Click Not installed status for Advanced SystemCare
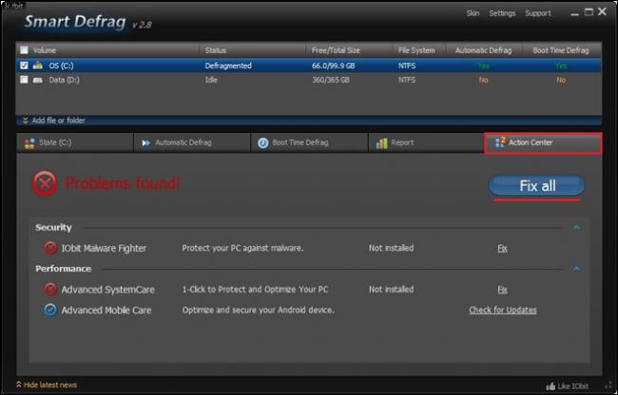 click(391, 290)
